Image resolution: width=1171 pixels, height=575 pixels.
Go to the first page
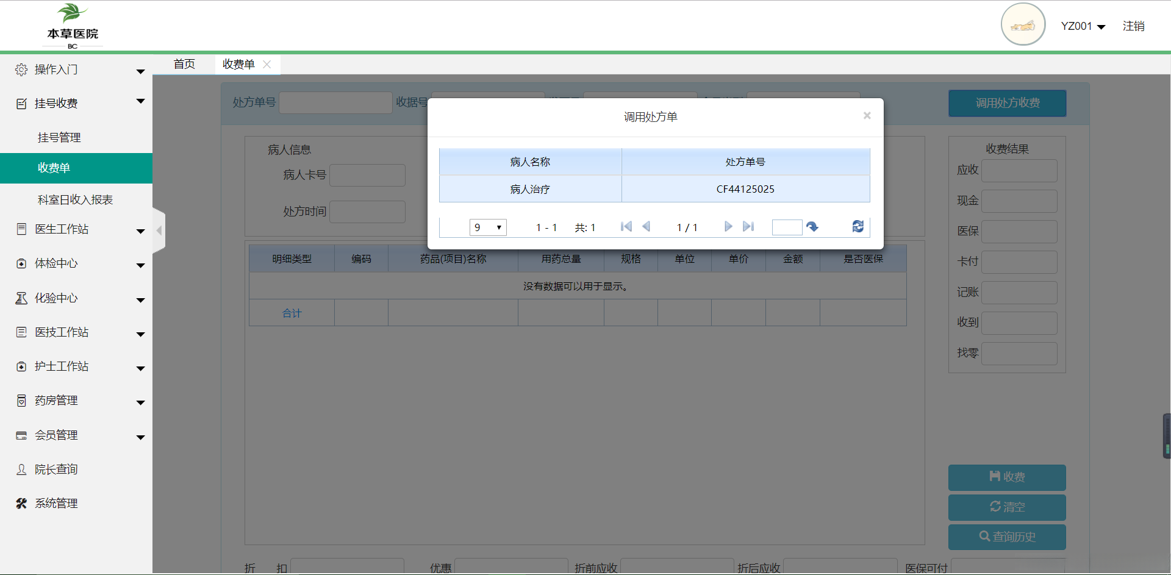tap(626, 227)
